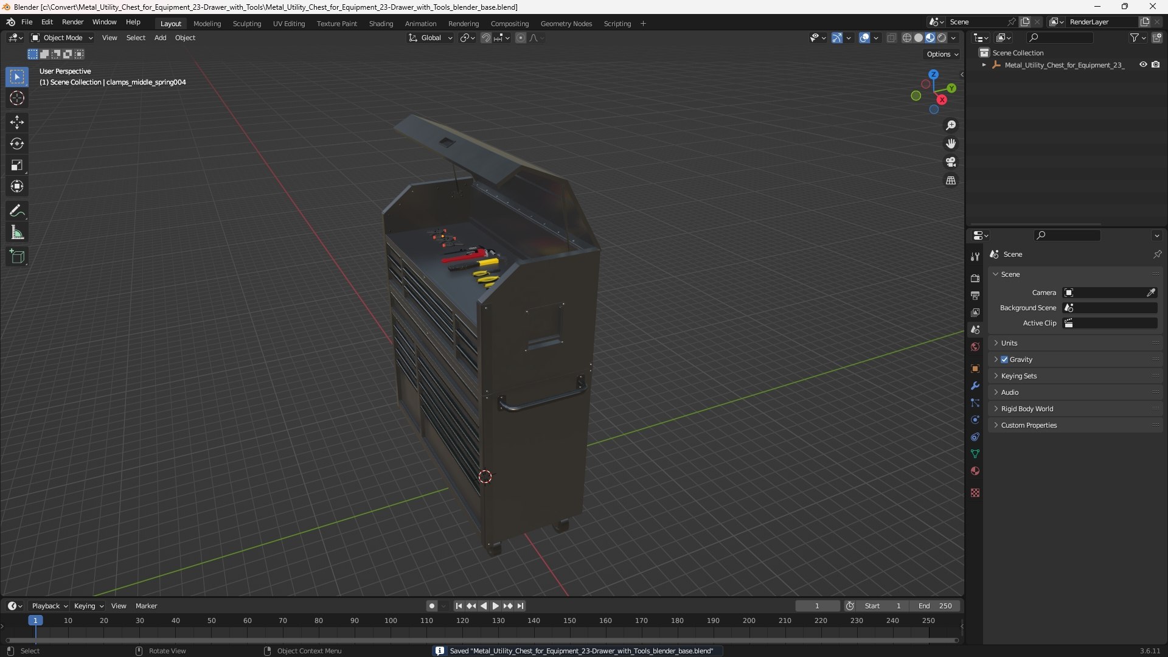
Task: Switch orthographic/perspective grid icon
Action: coord(951,181)
